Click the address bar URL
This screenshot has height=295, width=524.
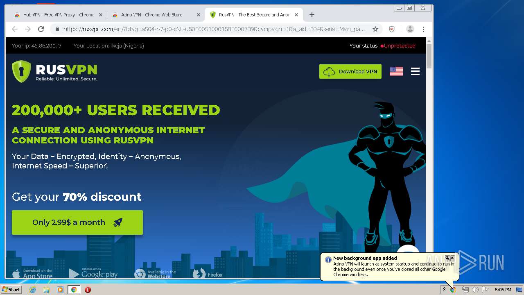coord(214,29)
